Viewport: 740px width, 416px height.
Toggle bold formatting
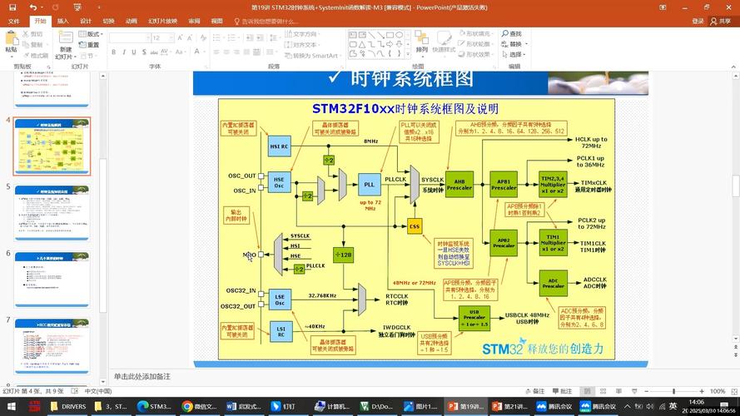pyautogui.click(x=114, y=52)
